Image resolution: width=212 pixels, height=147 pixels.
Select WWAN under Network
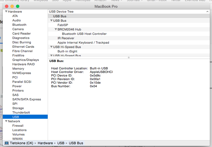point(17,139)
